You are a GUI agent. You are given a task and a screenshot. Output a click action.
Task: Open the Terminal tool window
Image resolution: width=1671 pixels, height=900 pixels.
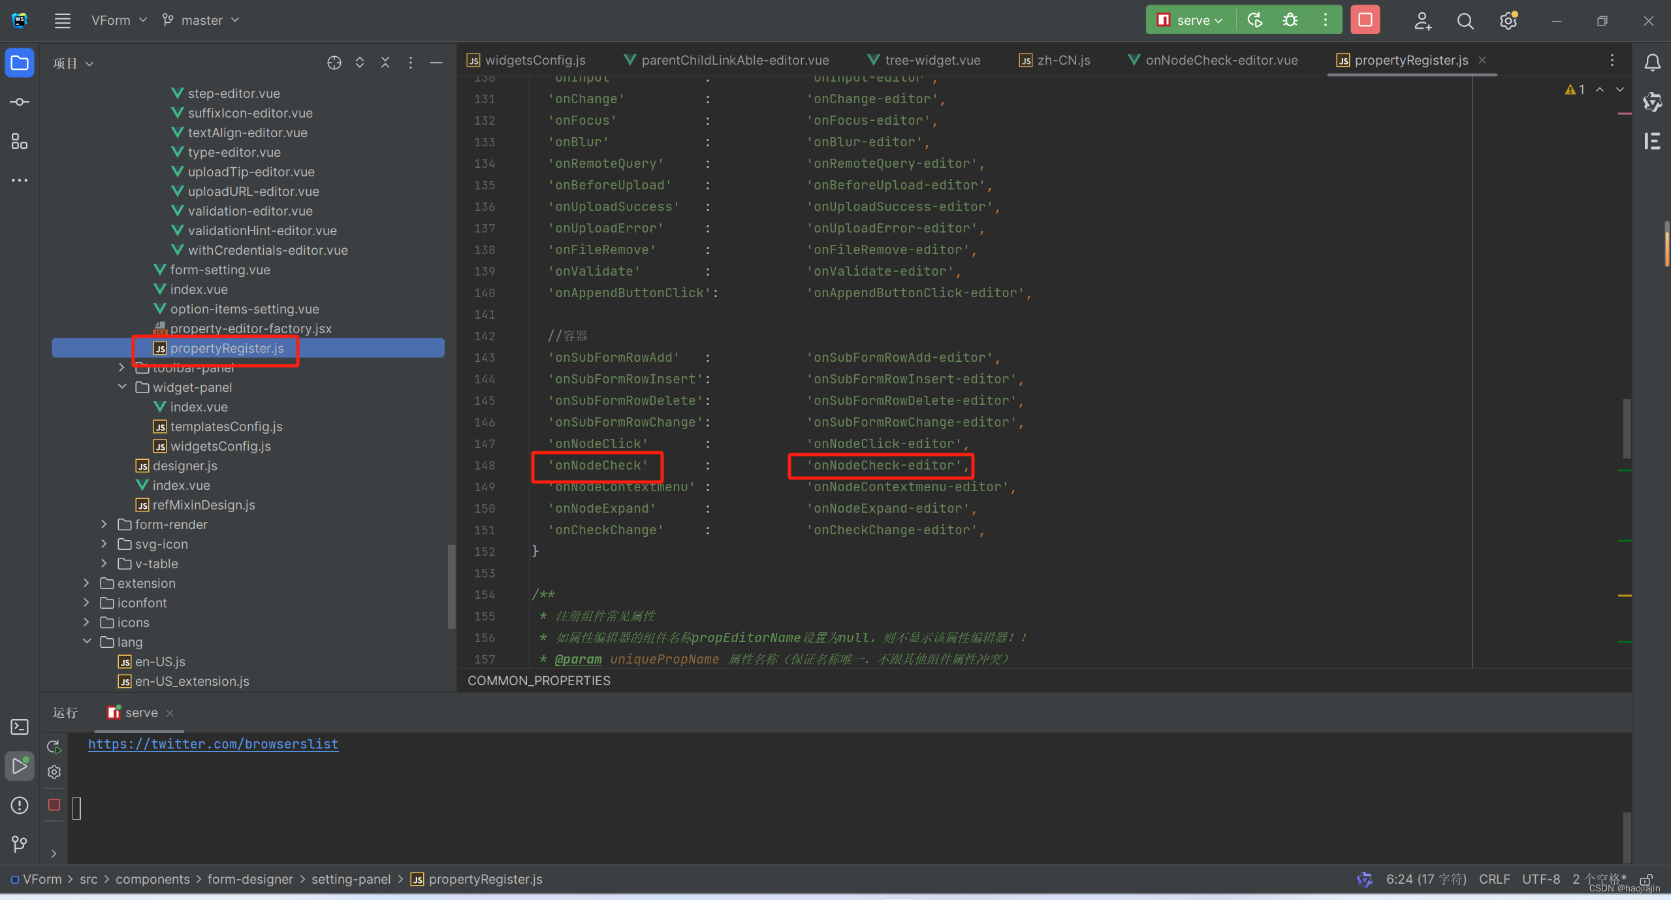coord(20,727)
